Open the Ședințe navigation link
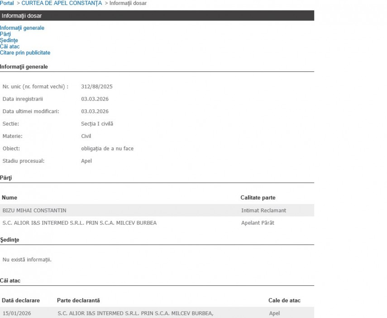 tap(9, 40)
